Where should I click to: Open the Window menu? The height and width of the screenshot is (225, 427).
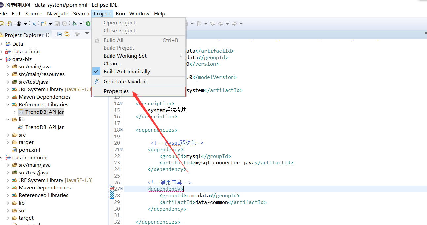pos(139,13)
